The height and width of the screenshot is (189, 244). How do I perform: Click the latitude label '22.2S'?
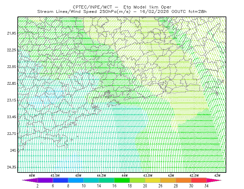click(12, 50)
